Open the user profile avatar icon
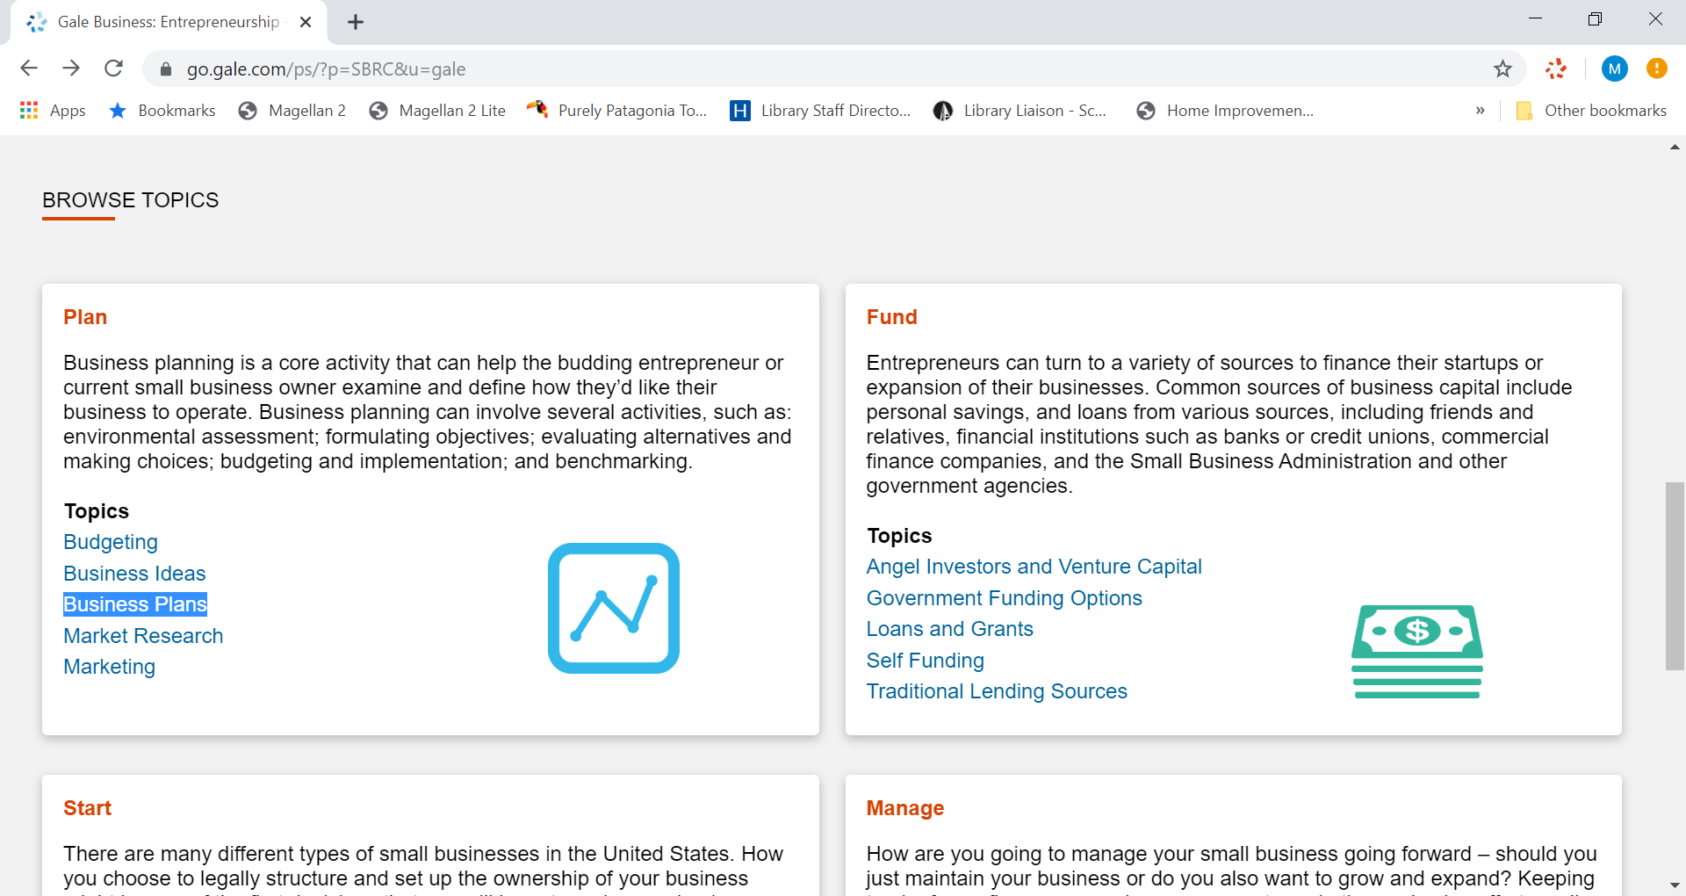The height and width of the screenshot is (896, 1686). [x=1615, y=69]
